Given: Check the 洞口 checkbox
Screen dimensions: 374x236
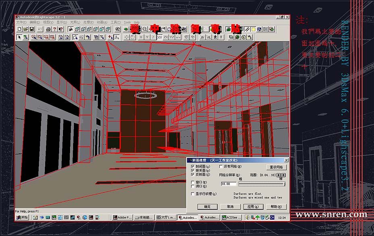Looking at the screenshot, I should pyautogui.click(x=193, y=186).
